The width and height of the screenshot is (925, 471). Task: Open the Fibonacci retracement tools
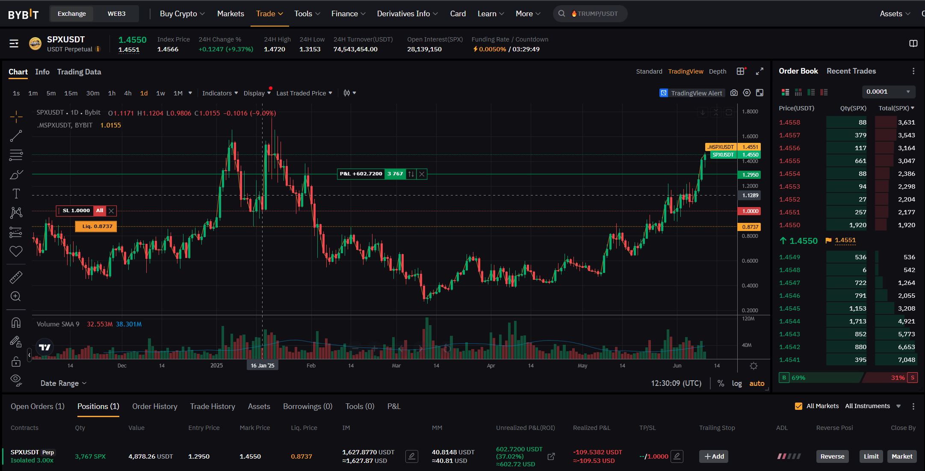click(x=16, y=155)
